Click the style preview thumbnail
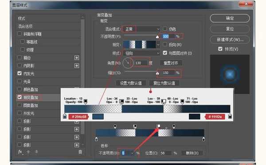 point(230,74)
